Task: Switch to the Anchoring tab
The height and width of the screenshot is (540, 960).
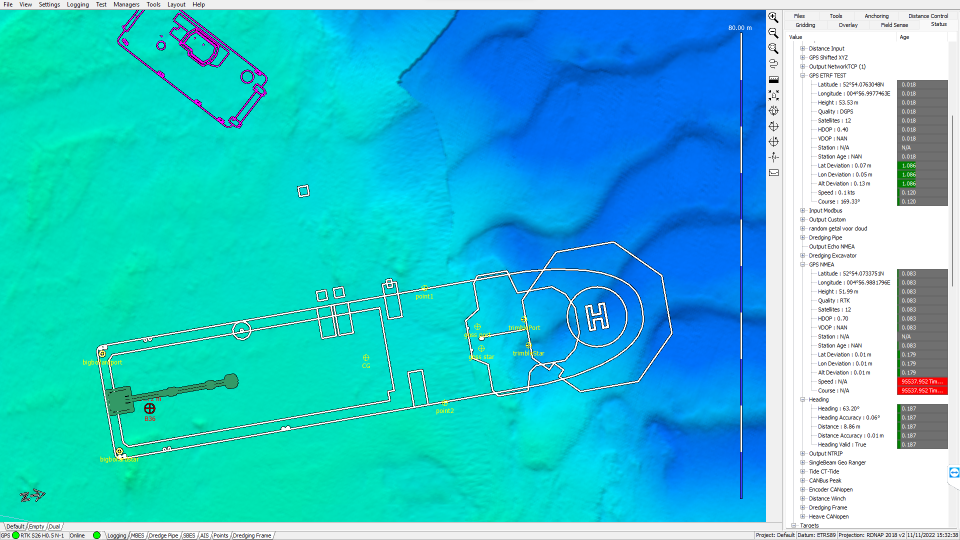Action: pos(876,16)
